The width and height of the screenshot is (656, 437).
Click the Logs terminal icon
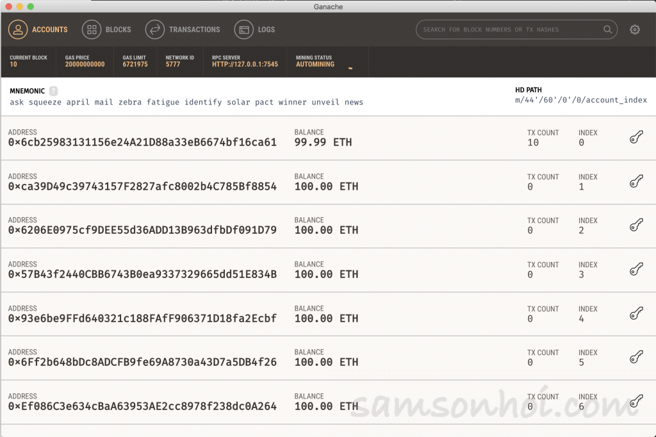[244, 29]
